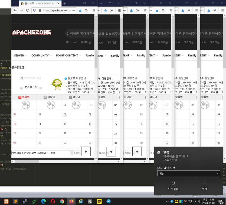The height and width of the screenshot is (205, 226).
Task: Click the scroll-to-top arrow in the third Firefox window
Action: tap(137, 151)
